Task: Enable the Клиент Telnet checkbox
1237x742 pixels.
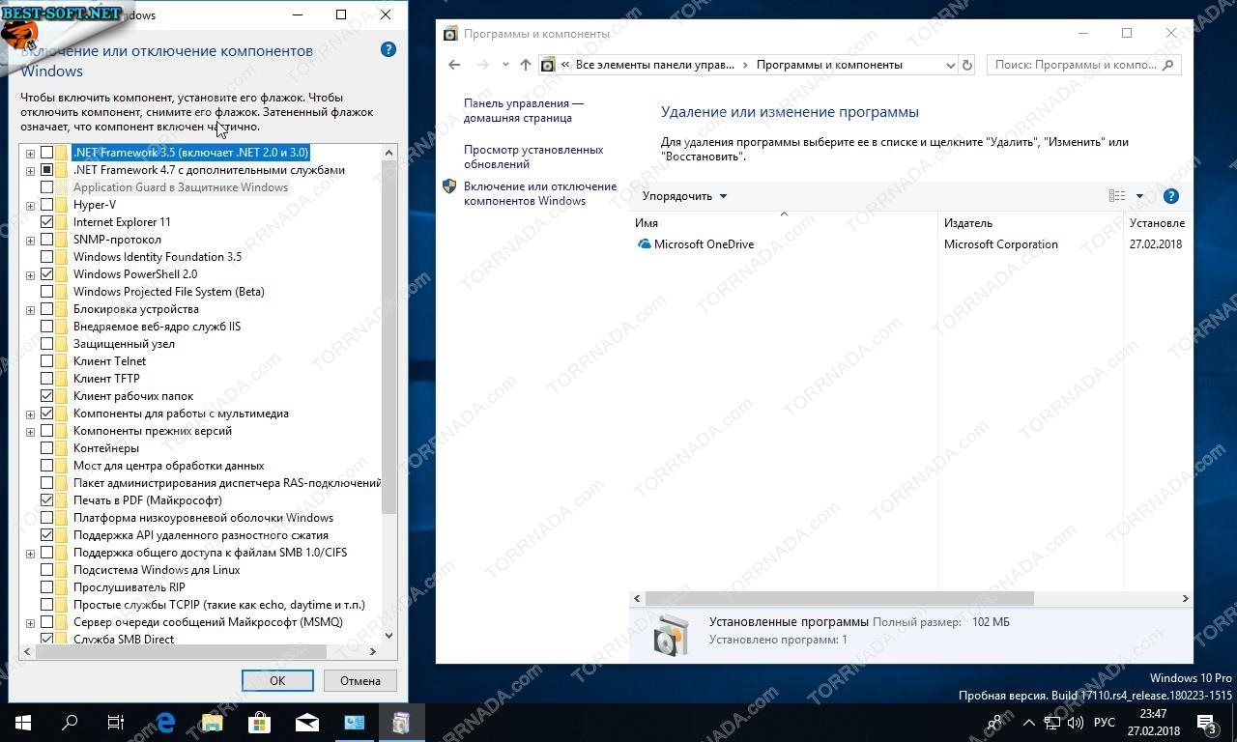Action: [46, 361]
